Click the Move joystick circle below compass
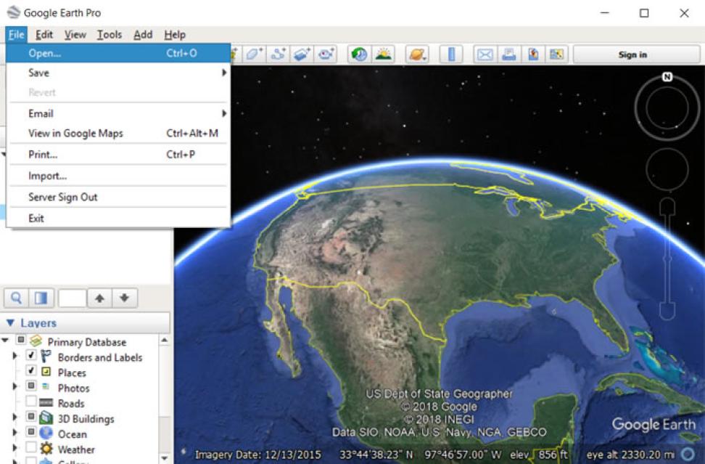 [667, 170]
